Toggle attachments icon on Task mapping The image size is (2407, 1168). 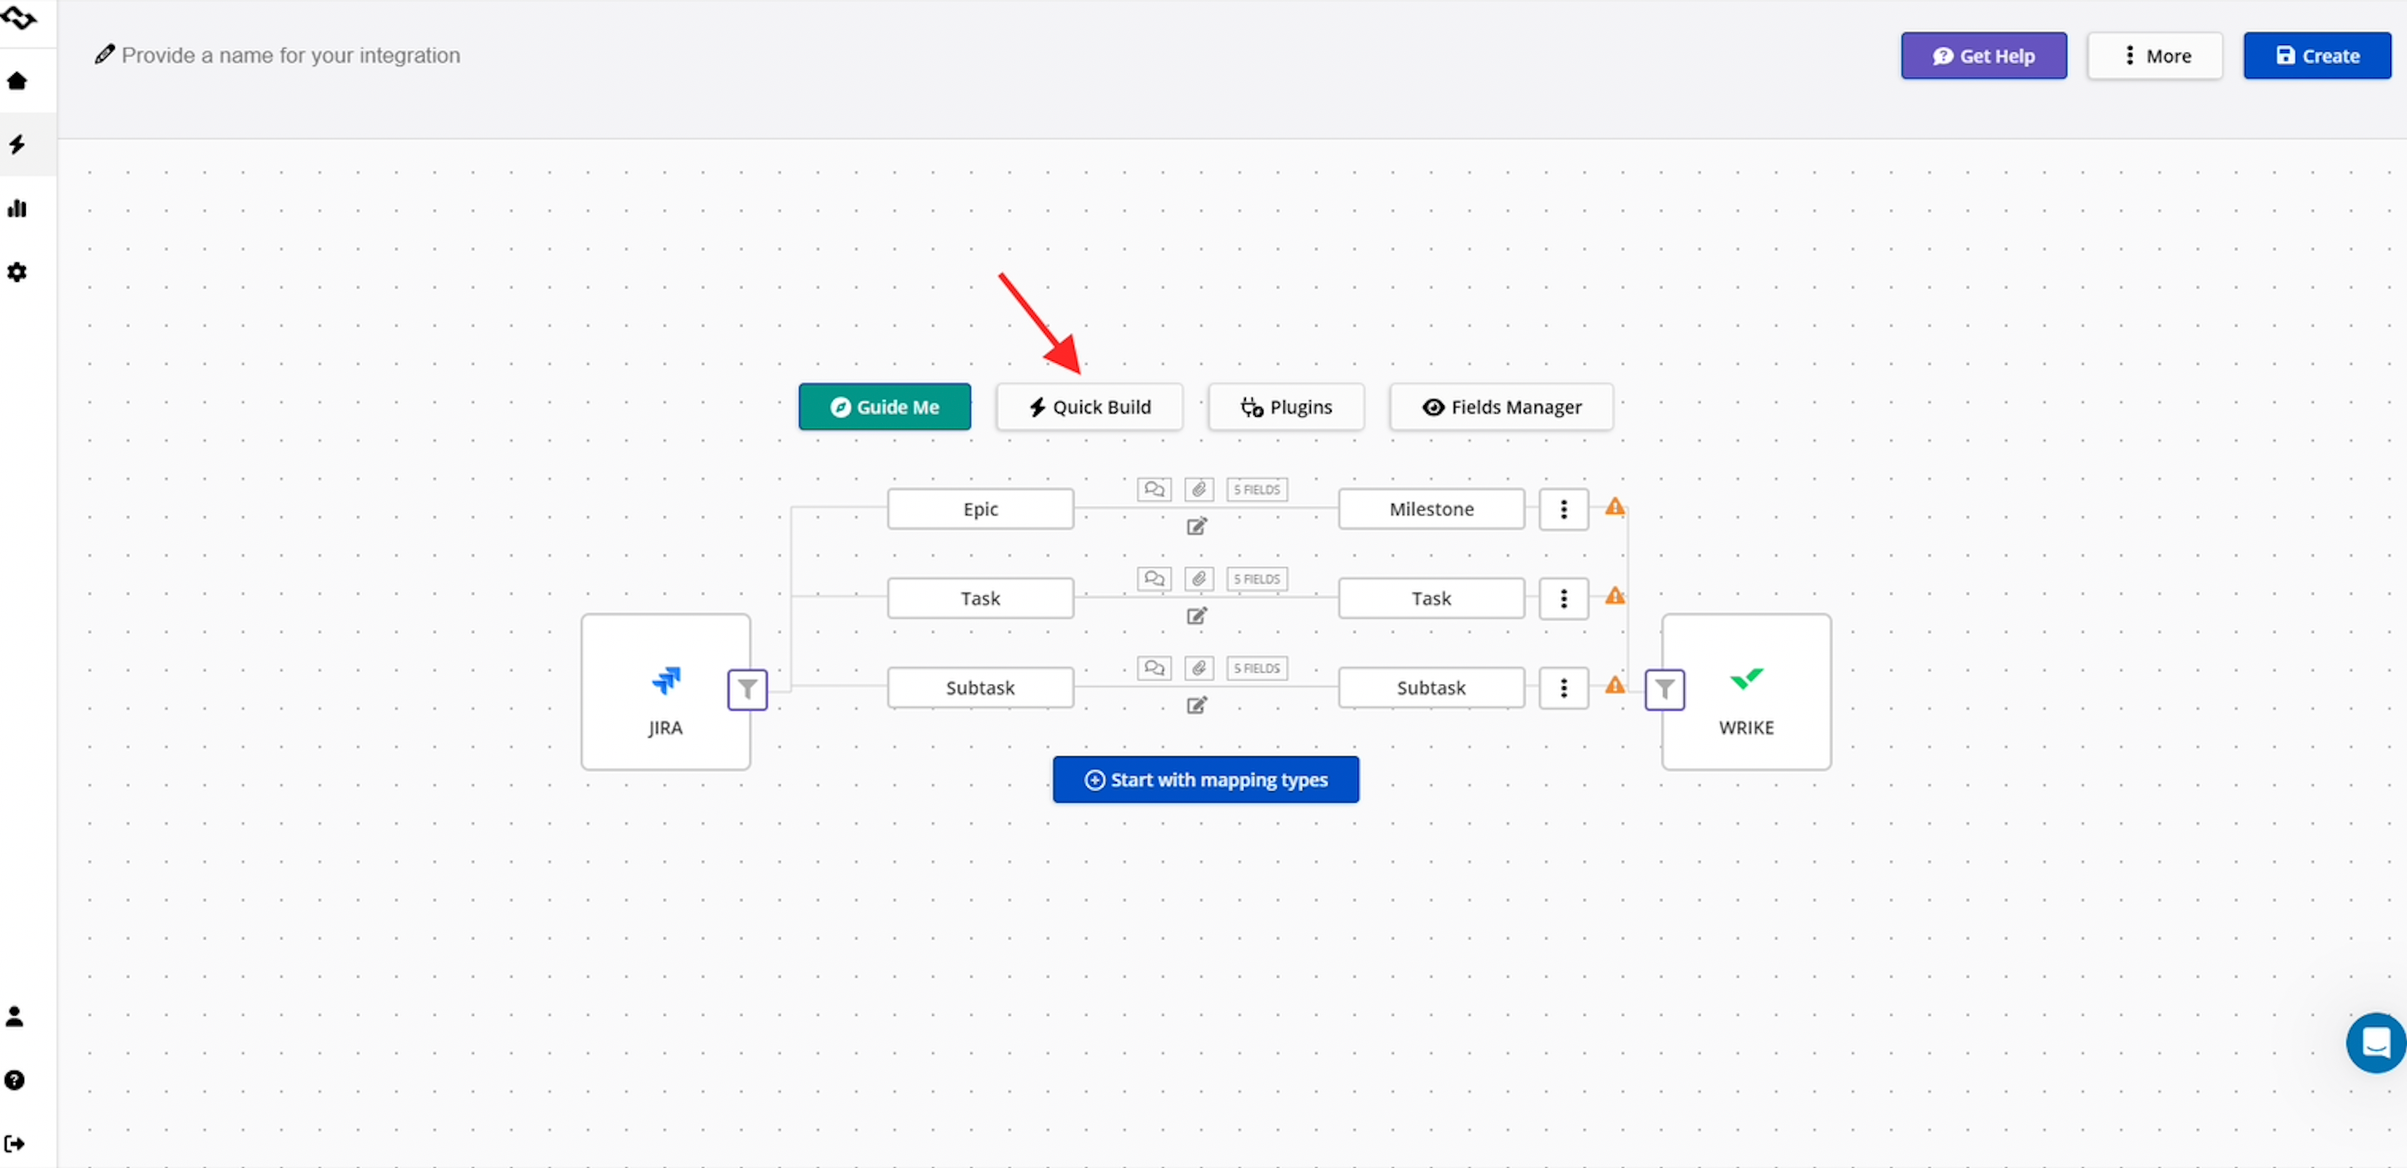click(x=1199, y=579)
